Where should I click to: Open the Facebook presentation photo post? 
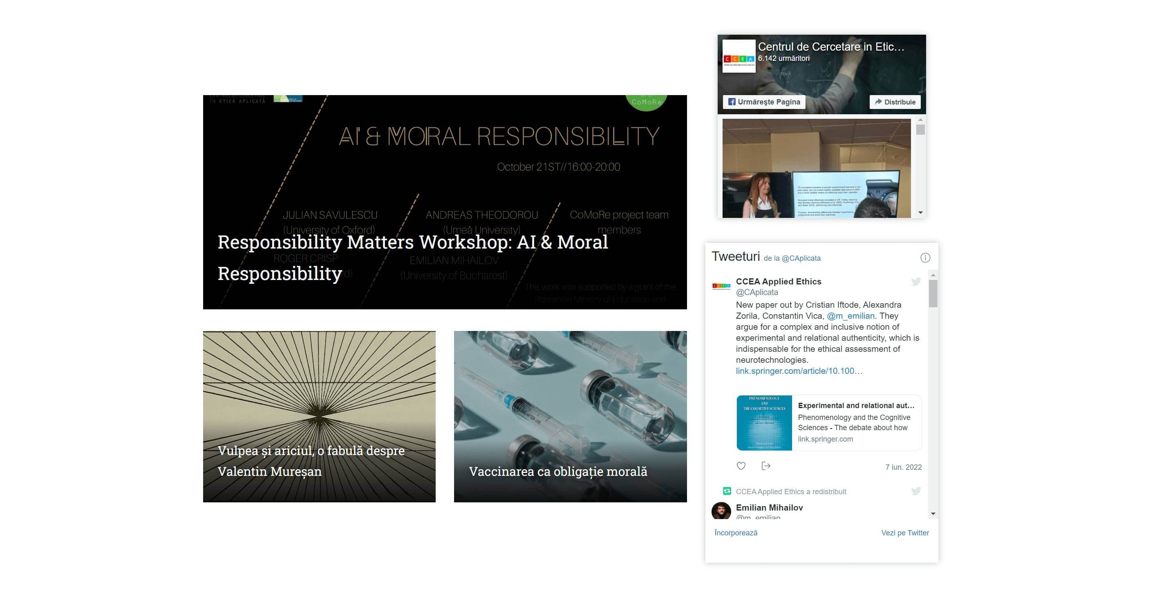coord(816,168)
